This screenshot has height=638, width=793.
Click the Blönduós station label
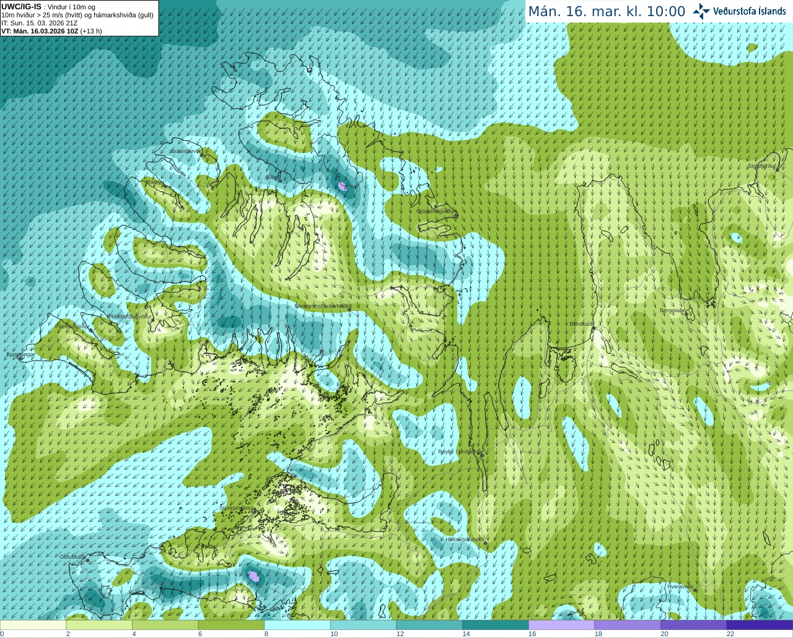(582, 324)
